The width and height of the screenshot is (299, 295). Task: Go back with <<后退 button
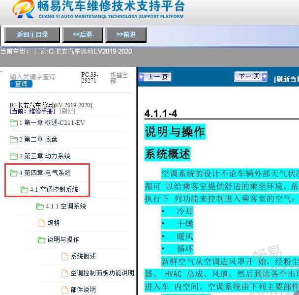click(83, 35)
